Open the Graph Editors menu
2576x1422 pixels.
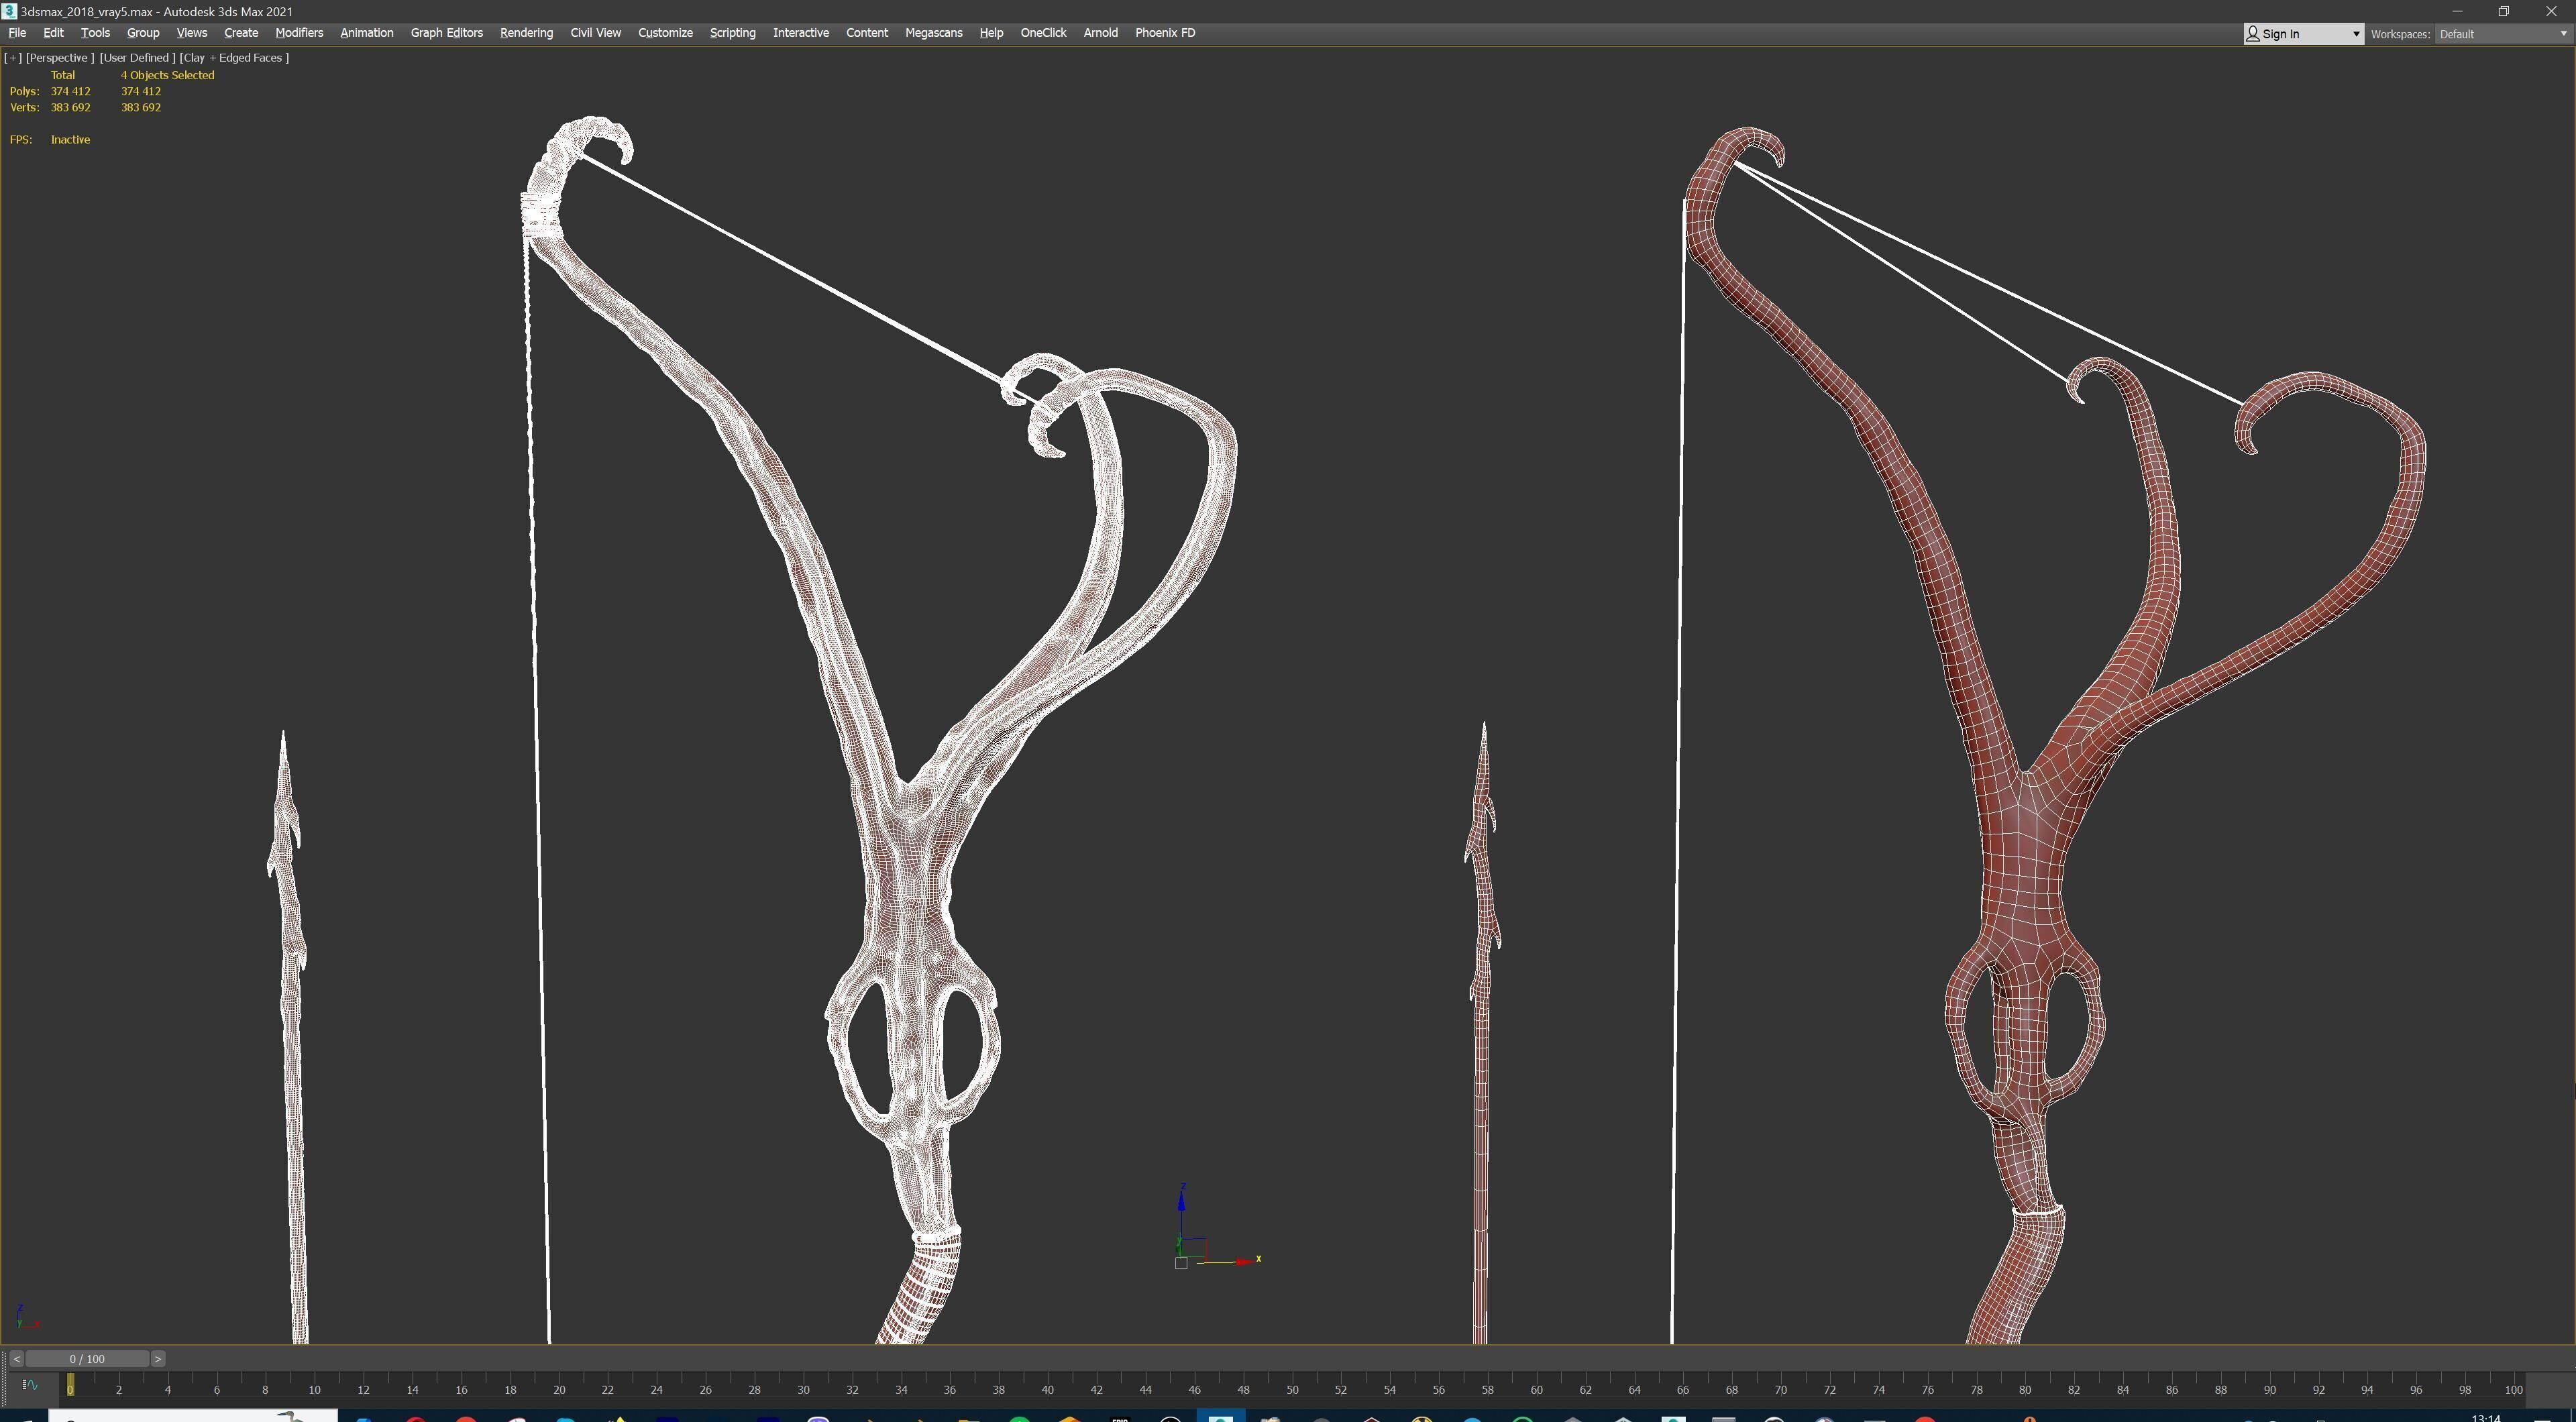[x=446, y=33]
